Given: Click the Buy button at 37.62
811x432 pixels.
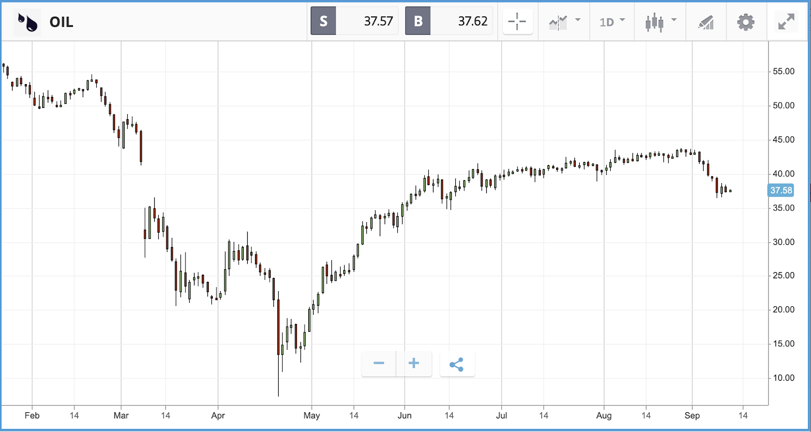Looking at the screenshot, I should click(449, 21).
